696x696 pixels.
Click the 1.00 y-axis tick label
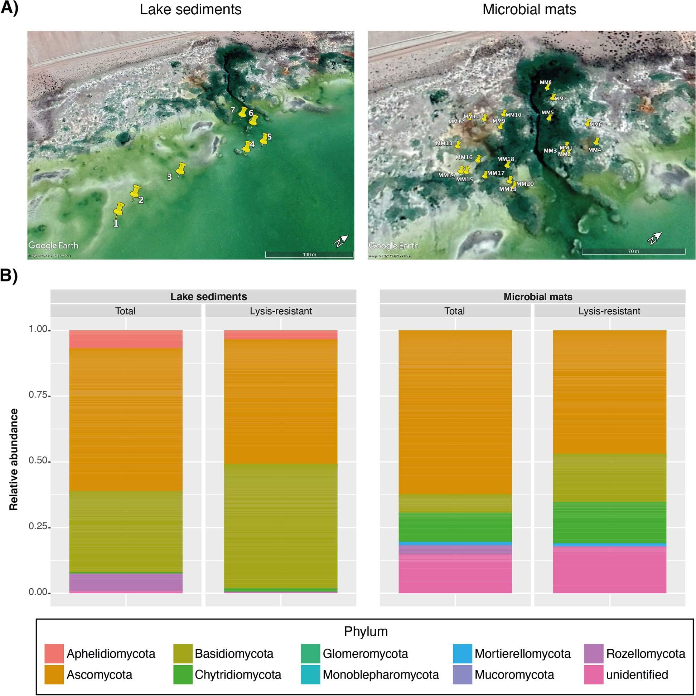pyautogui.click(x=38, y=329)
